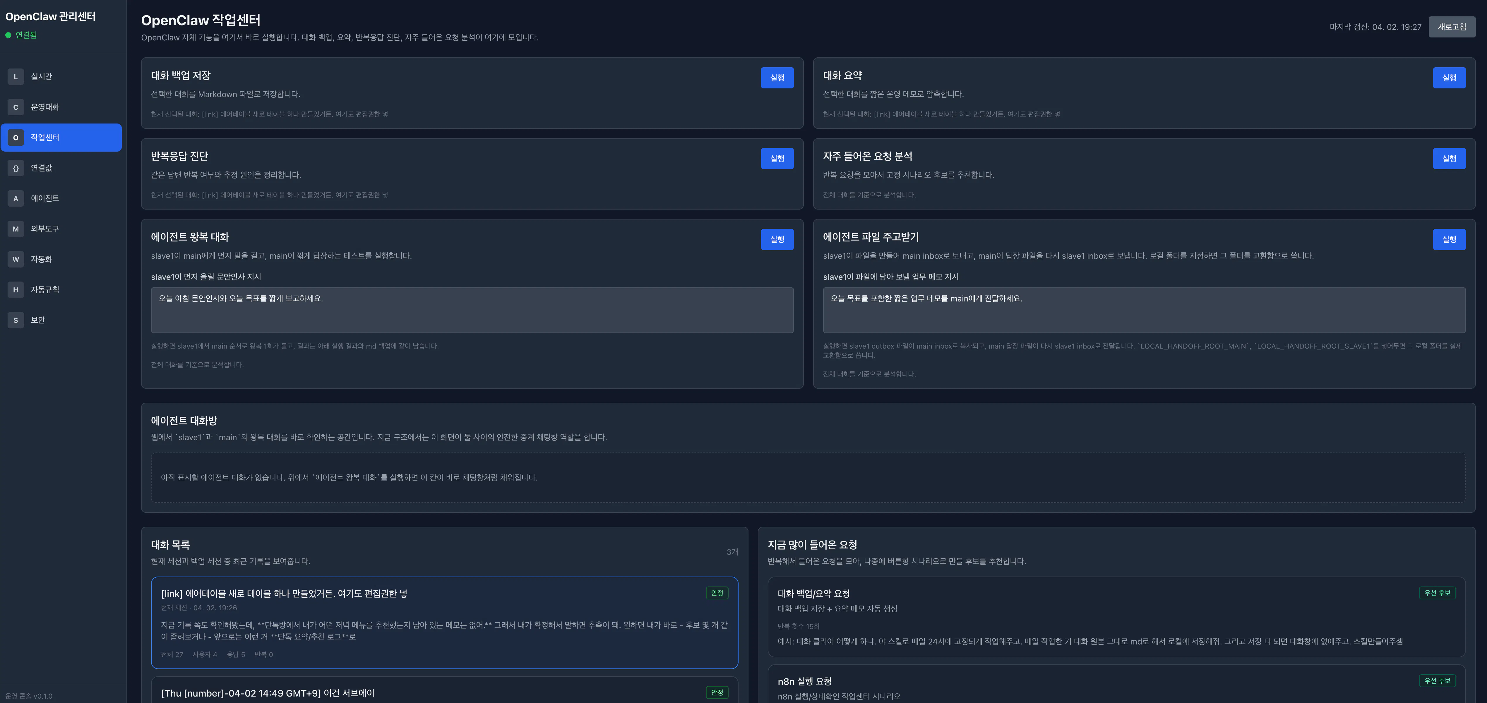Select the 자동규칙 sidebar icon labeled H
The image size is (1487, 703).
click(16, 290)
